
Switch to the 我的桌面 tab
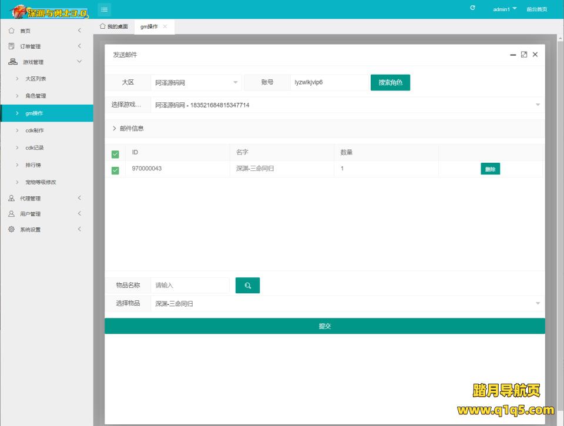pos(114,27)
